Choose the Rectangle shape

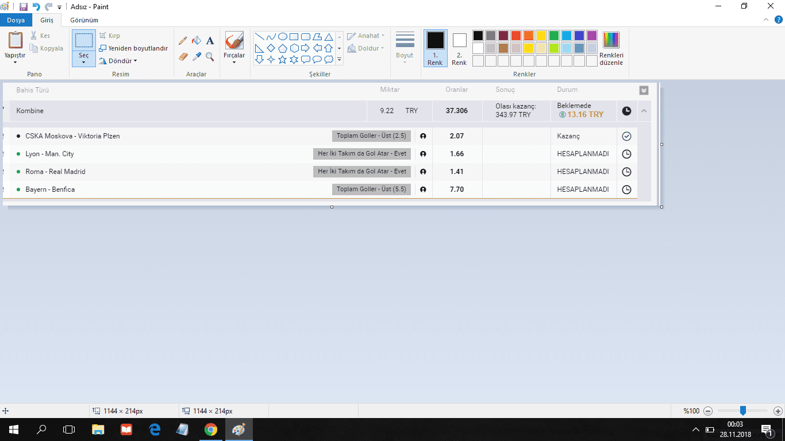point(294,37)
